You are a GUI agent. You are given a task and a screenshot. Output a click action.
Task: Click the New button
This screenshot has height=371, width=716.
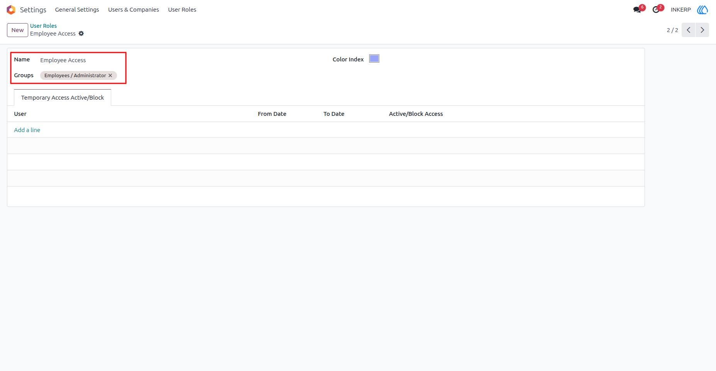pyautogui.click(x=17, y=30)
